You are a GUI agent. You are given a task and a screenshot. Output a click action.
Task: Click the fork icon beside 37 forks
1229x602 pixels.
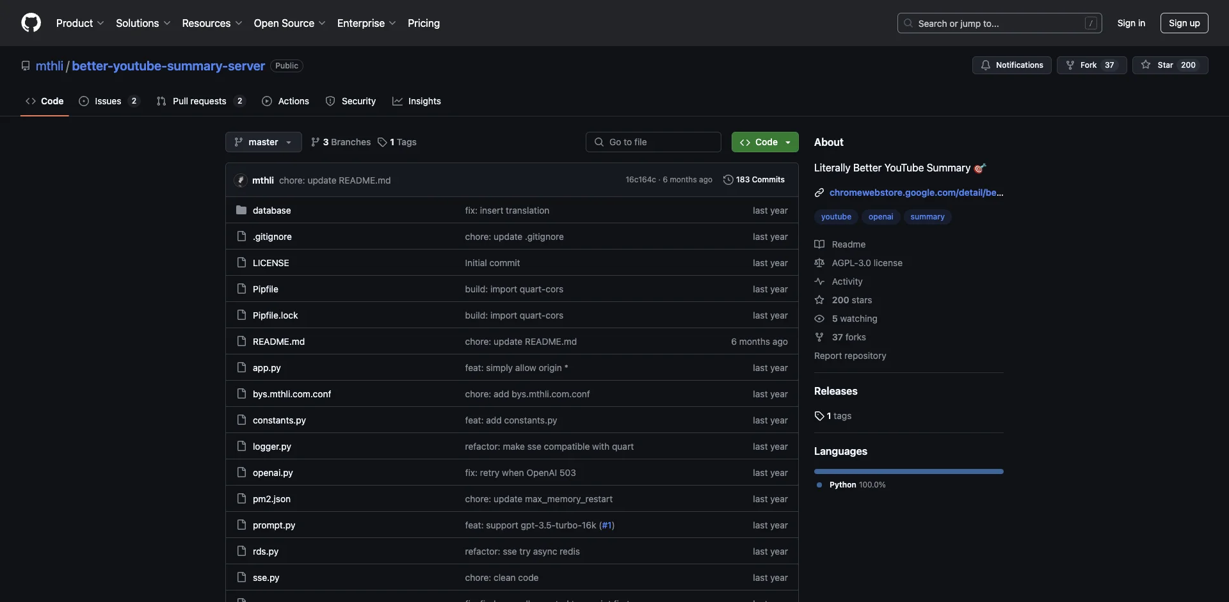click(819, 337)
